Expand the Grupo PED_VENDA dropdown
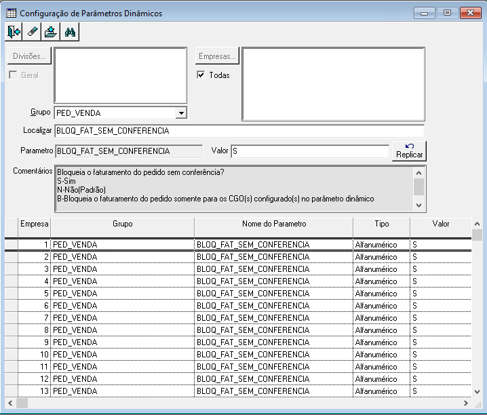Viewport: 487px width, 415px height. [181, 113]
